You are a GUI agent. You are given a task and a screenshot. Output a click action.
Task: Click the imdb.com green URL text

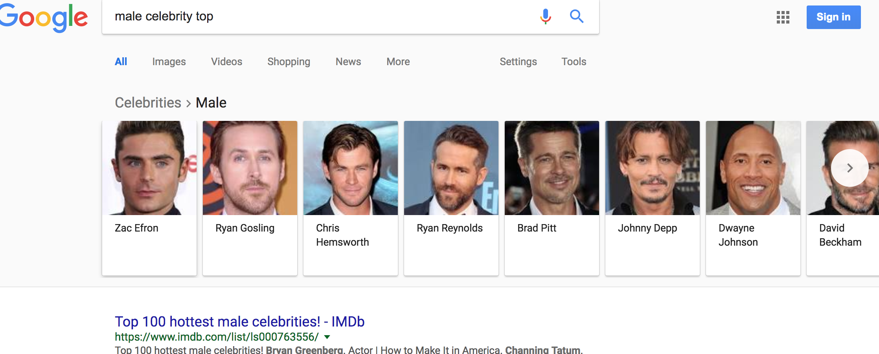tap(217, 337)
